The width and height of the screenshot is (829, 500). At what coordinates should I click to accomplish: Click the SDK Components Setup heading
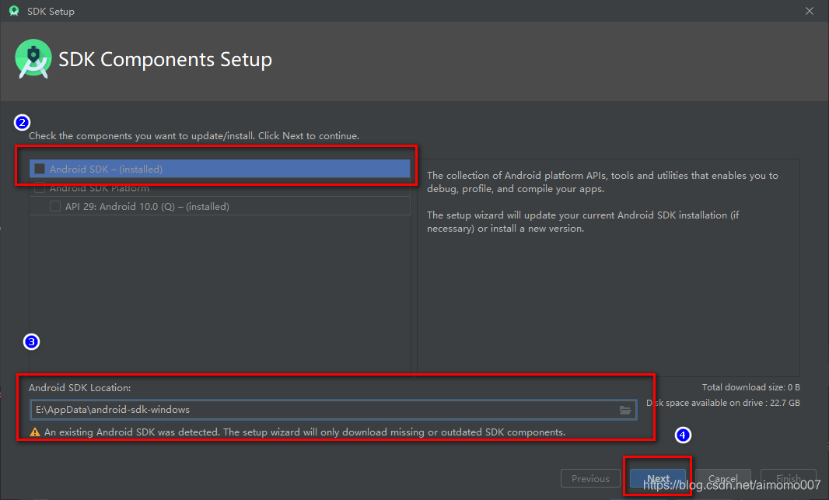coord(166,60)
